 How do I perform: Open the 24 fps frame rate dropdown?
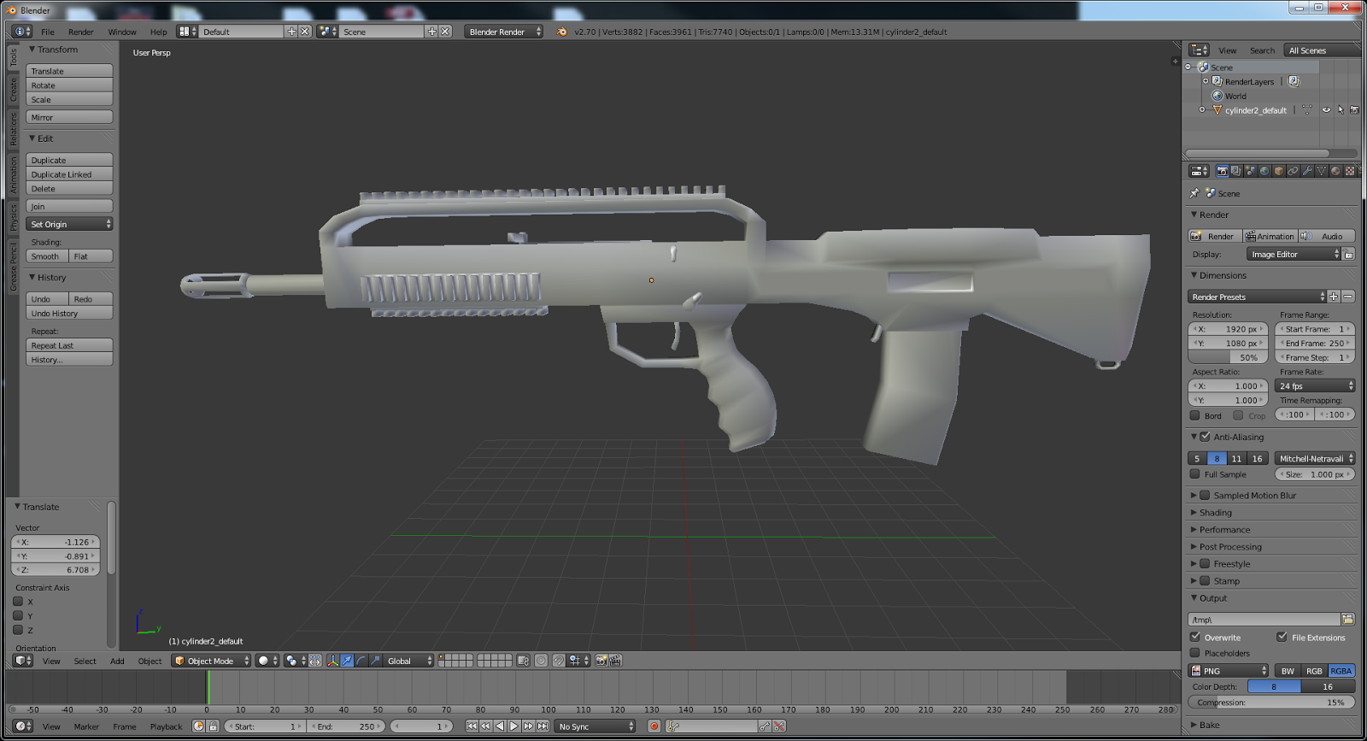(1315, 385)
